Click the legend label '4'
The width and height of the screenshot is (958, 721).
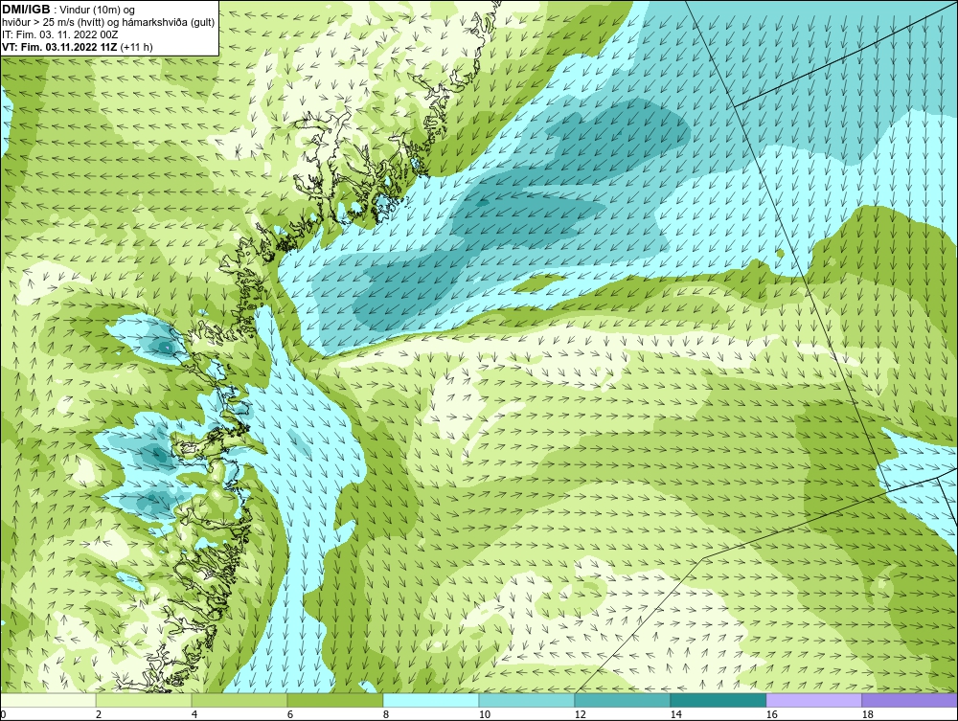click(194, 714)
